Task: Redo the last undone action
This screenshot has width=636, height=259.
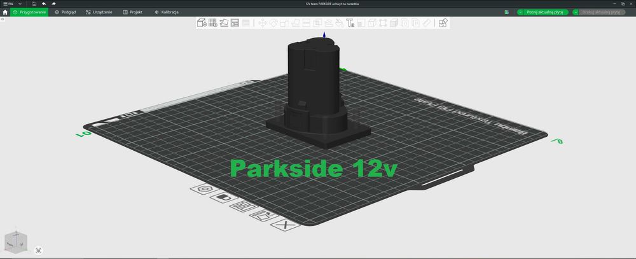Action: pos(53,4)
